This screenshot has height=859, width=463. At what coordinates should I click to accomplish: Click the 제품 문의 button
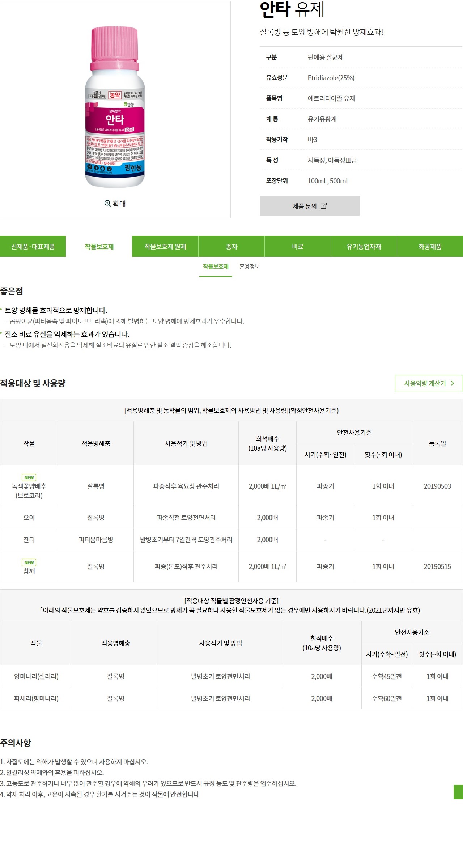[310, 206]
